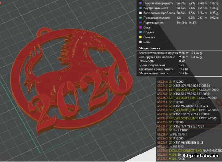222x162 pixels.
Task: Click the Расчётное время печати row
Action: 163,69
